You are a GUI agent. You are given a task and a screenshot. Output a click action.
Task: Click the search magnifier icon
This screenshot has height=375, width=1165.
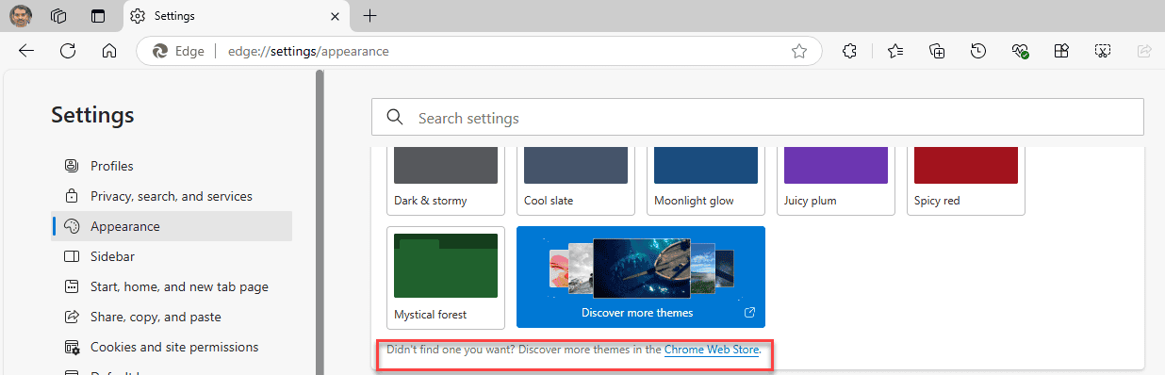395,118
